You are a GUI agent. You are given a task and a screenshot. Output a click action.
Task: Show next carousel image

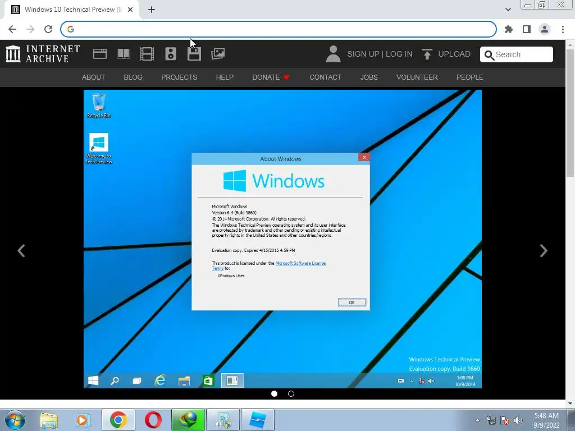point(544,251)
